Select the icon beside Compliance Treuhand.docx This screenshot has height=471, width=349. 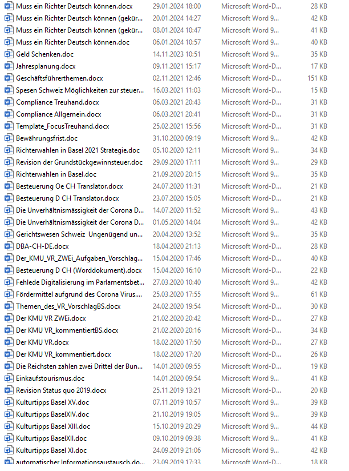9,102
